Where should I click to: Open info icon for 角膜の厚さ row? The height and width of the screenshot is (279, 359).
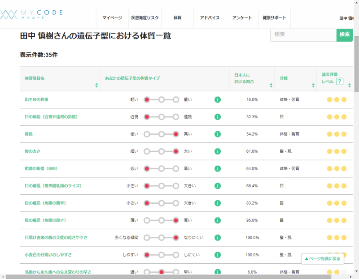point(218,220)
